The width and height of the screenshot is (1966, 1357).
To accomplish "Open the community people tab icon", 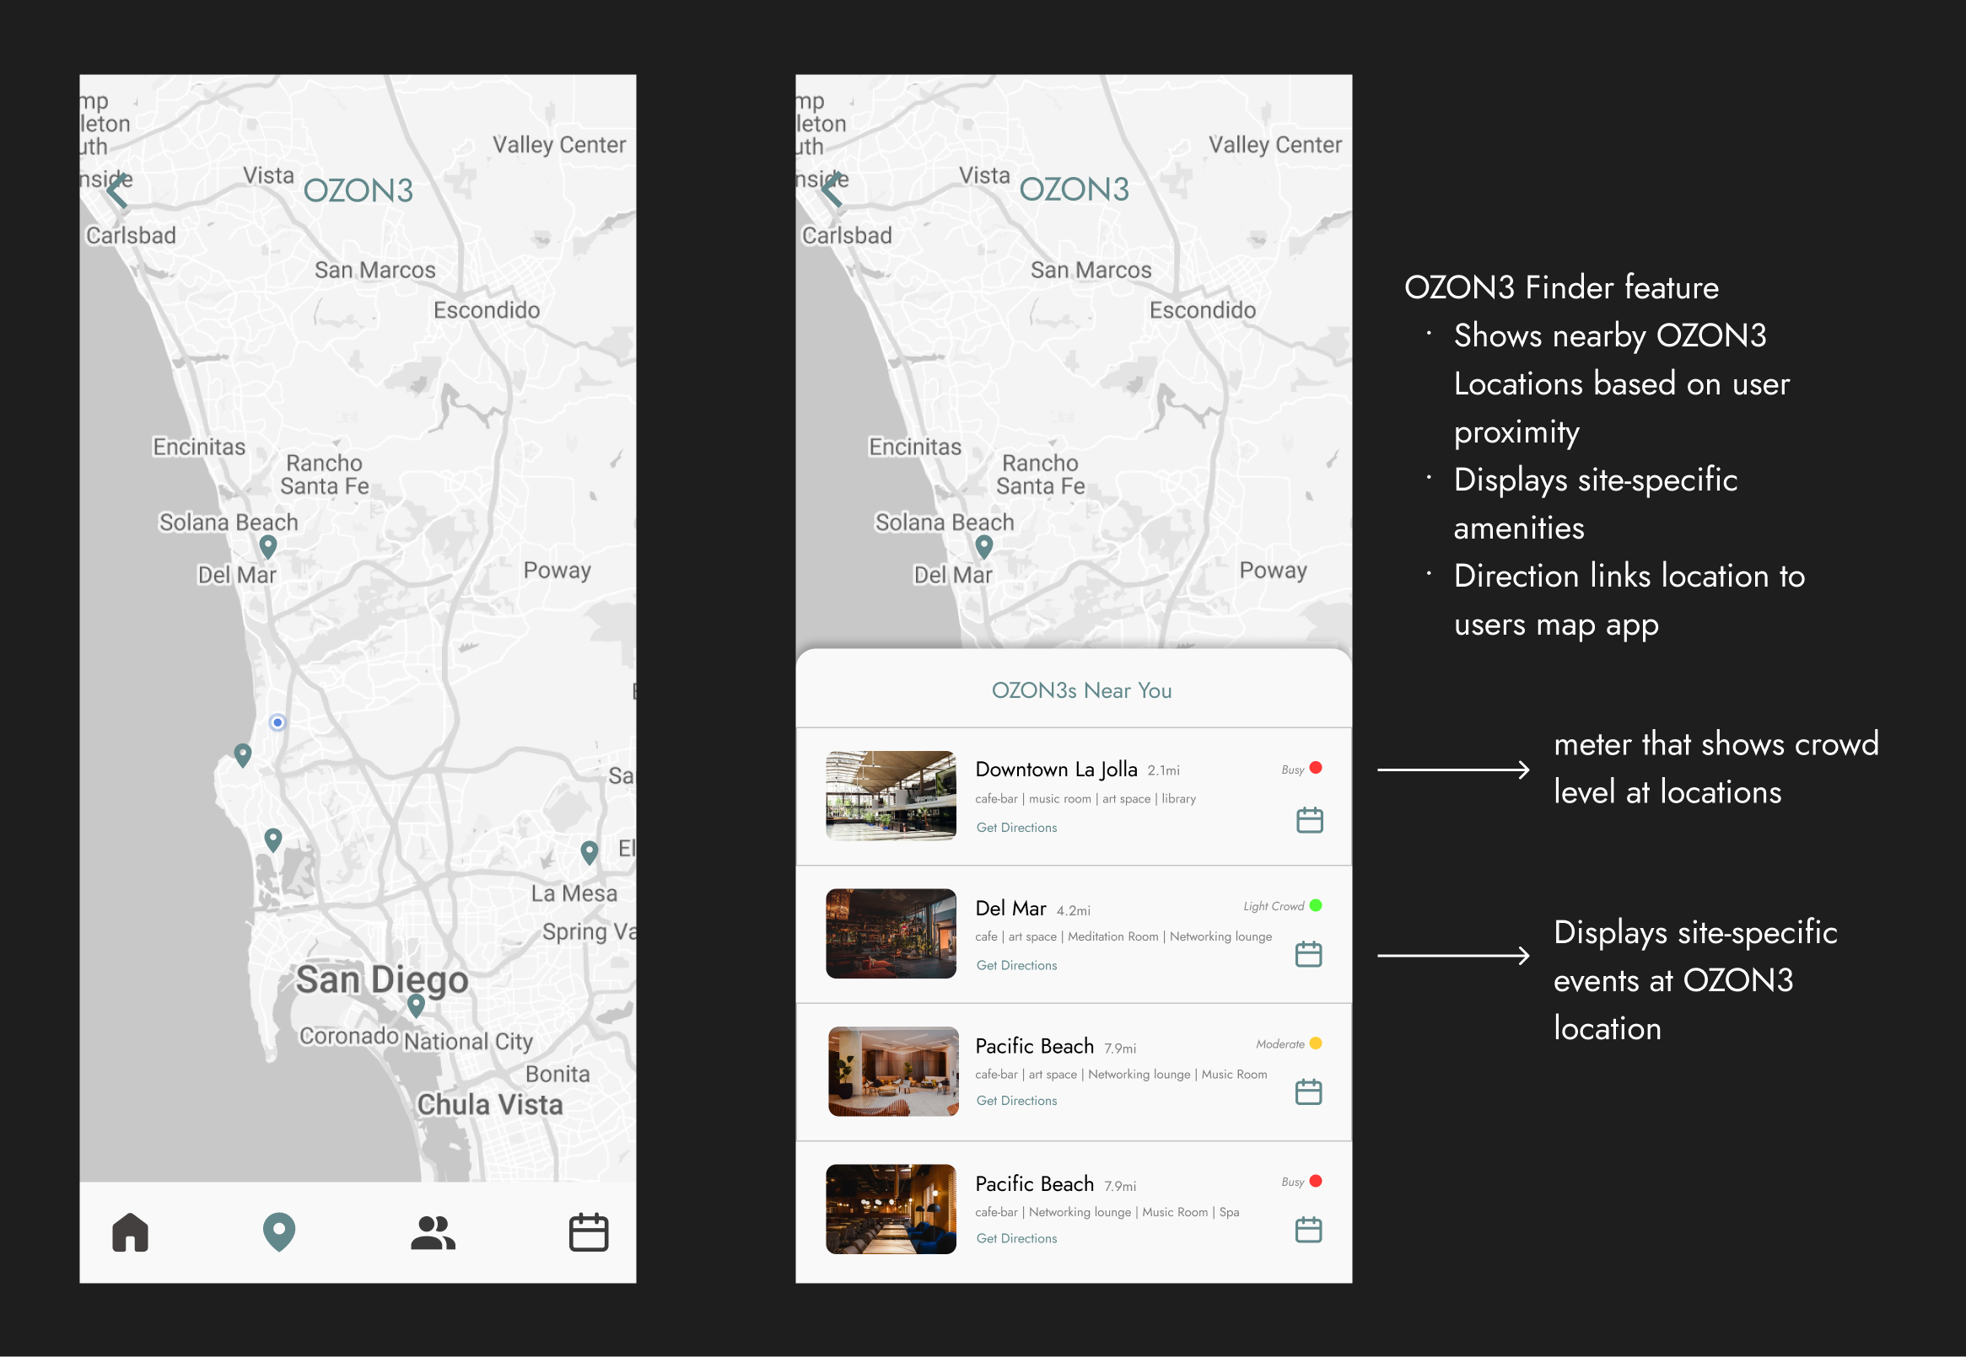I will click(x=432, y=1232).
